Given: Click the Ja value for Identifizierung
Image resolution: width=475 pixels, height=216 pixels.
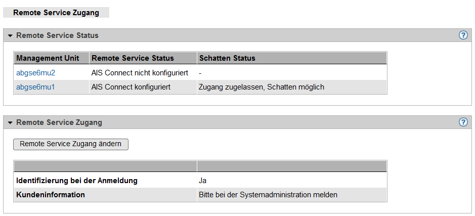Looking at the screenshot, I should point(202,181).
